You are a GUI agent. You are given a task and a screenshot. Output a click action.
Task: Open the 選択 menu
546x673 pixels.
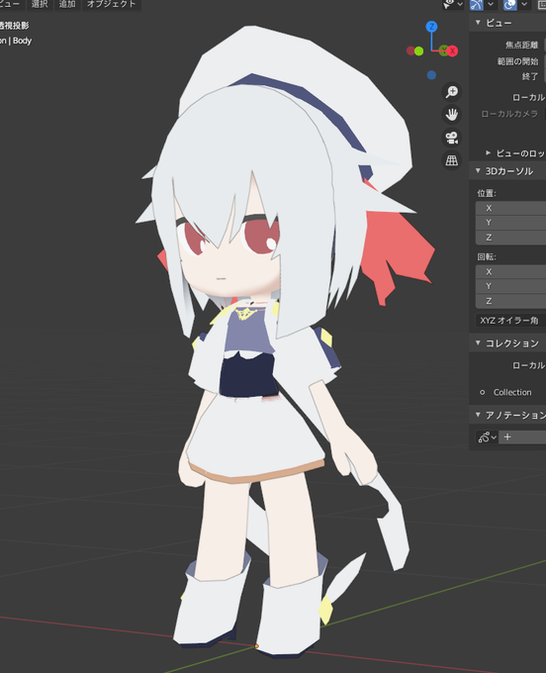(39, 4)
